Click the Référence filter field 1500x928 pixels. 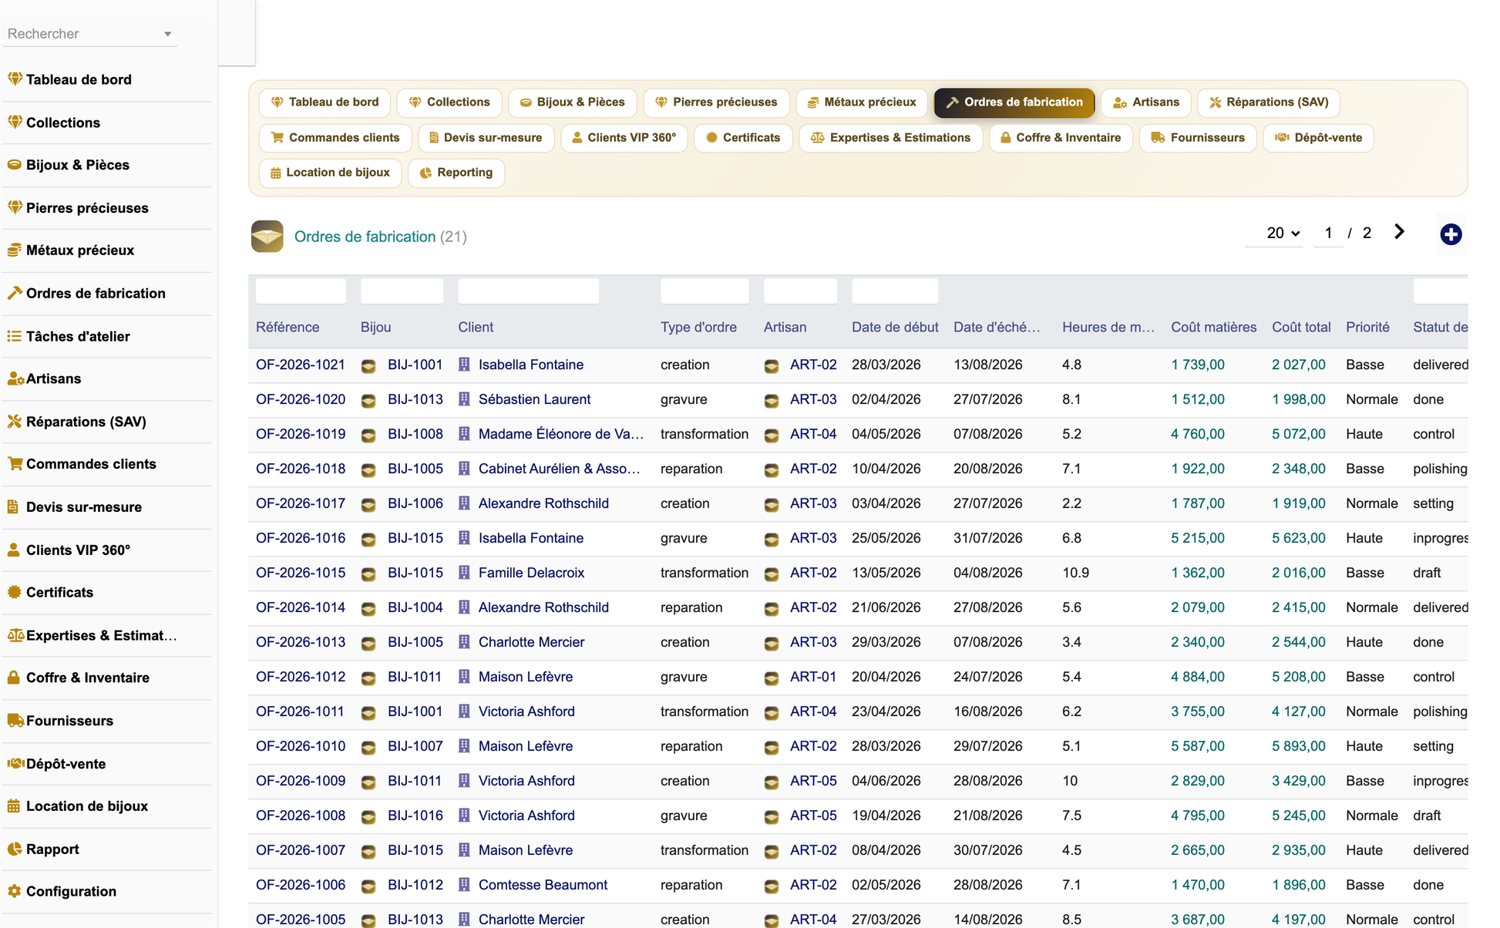[x=301, y=291]
